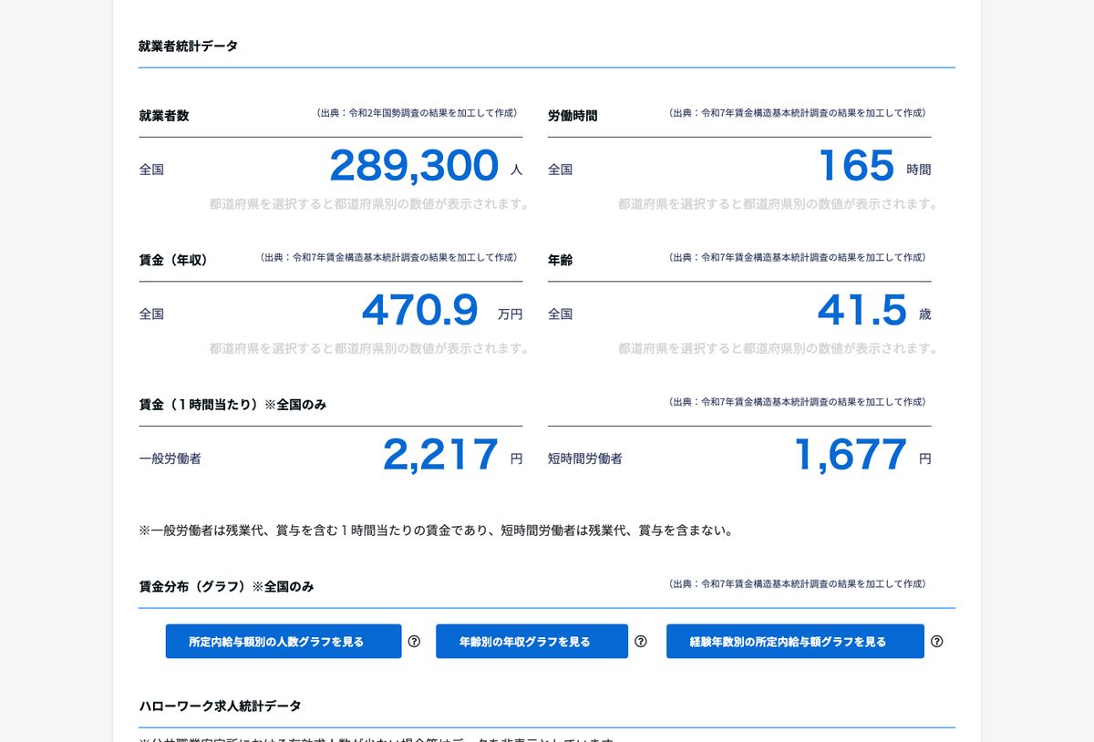Select source note beside 労働時間

[x=798, y=113]
